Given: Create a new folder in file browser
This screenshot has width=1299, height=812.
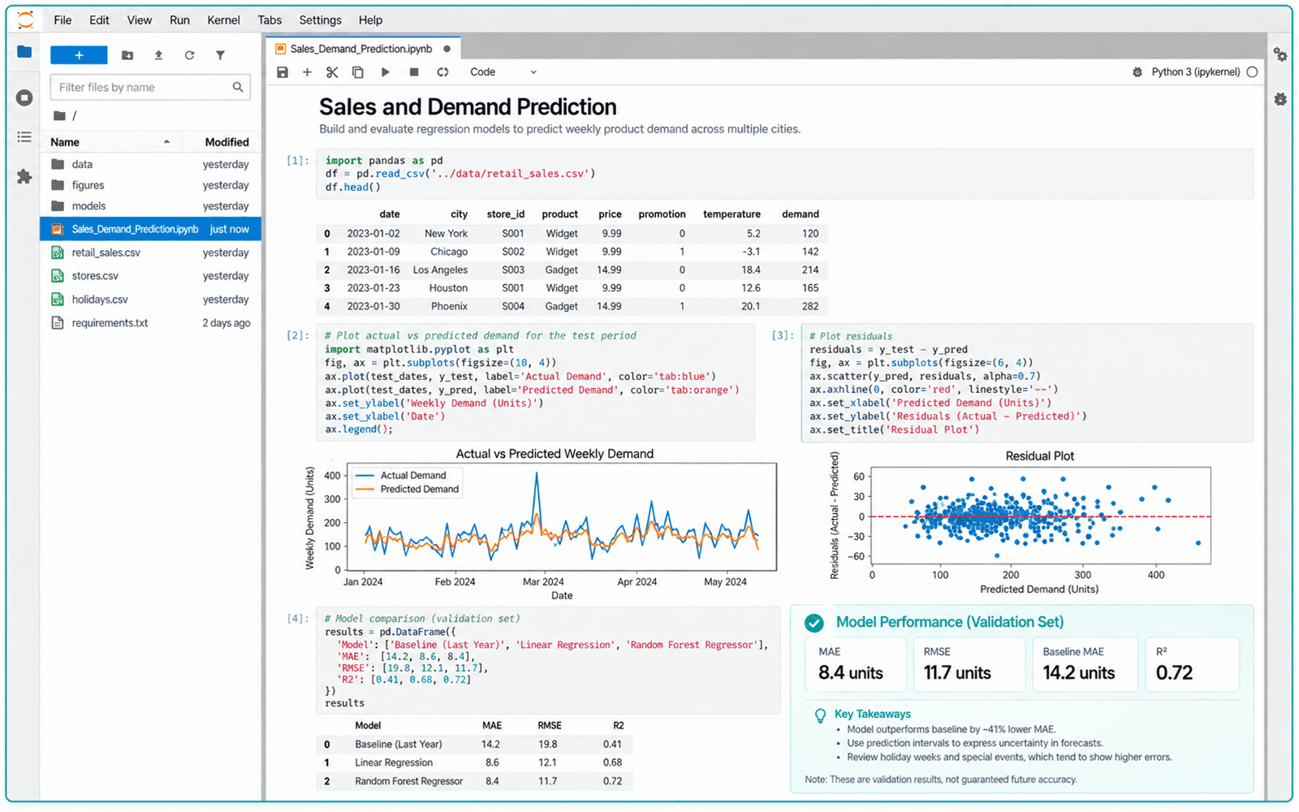Looking at the screenshot, I should click(127, 55).
